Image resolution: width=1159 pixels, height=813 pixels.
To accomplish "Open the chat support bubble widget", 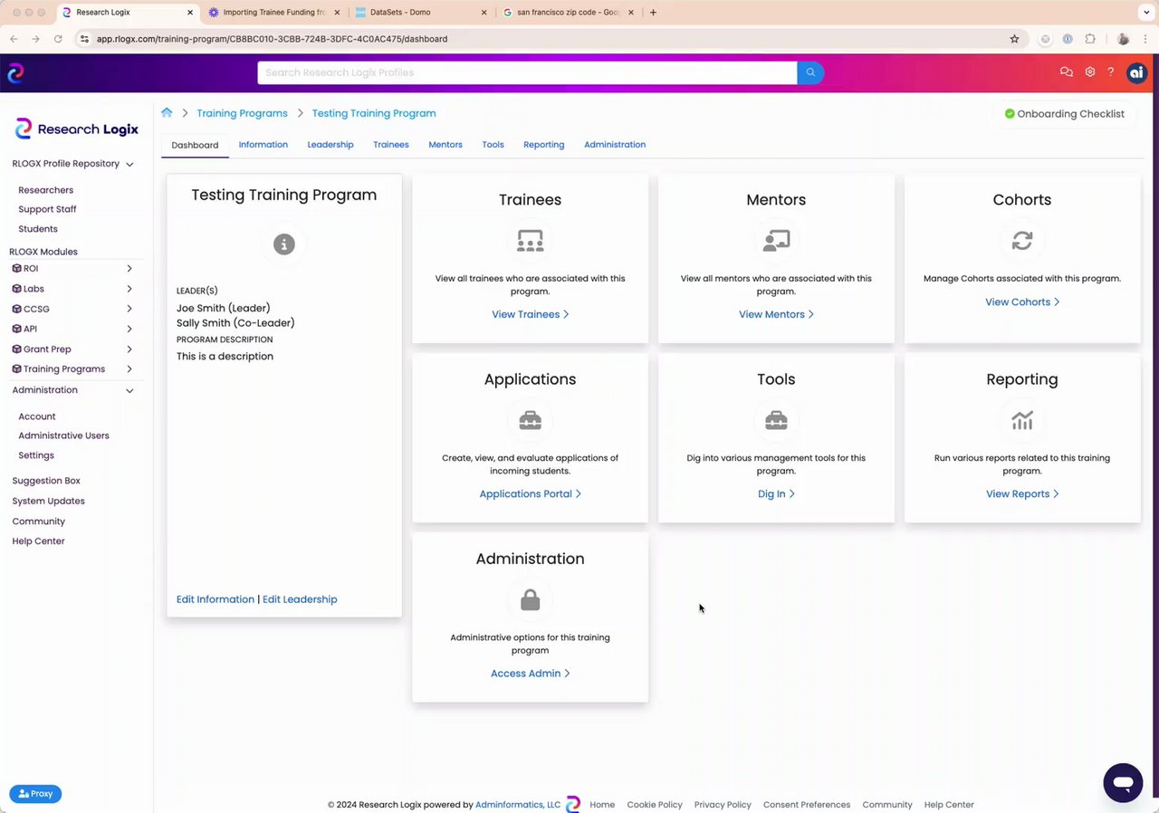I will tap(1123, 783).
